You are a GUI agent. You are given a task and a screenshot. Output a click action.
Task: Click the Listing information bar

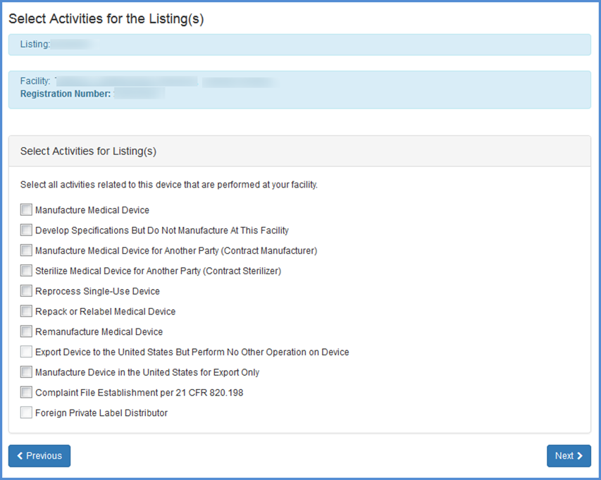300,44
